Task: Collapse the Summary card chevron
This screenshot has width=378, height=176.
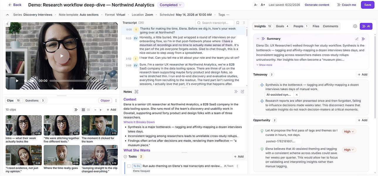Action: click(x=258, y=39)
